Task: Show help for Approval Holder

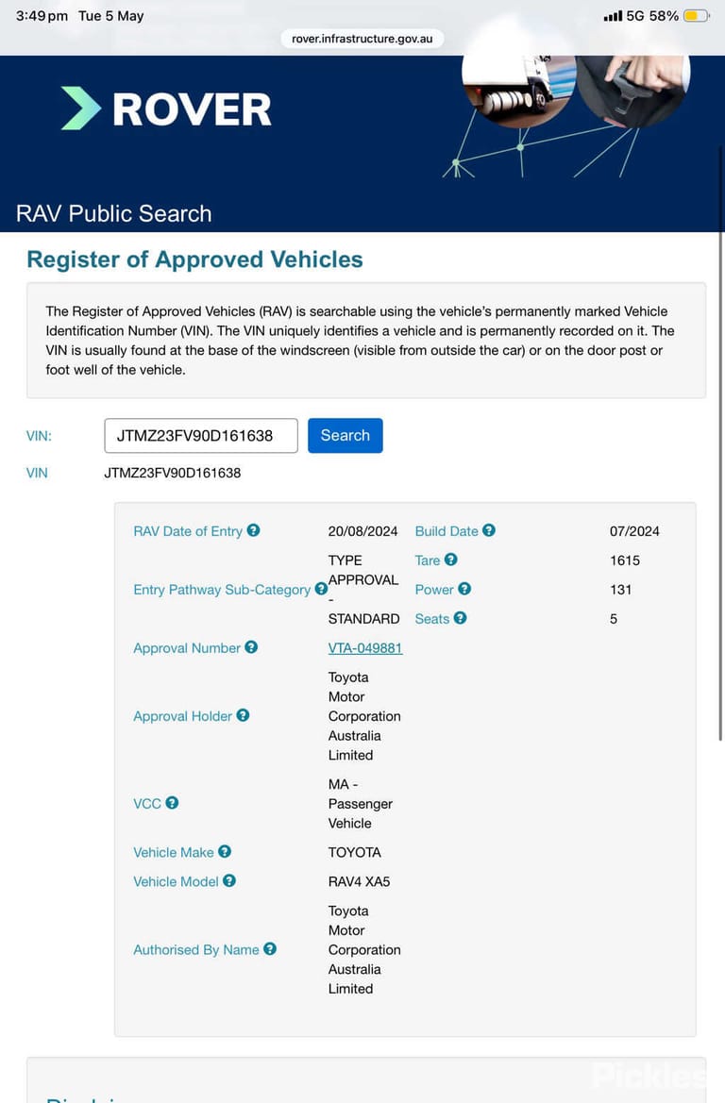Action: (243, 715)
